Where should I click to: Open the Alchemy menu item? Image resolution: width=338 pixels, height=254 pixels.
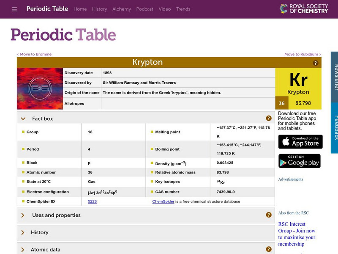[122, 9]
